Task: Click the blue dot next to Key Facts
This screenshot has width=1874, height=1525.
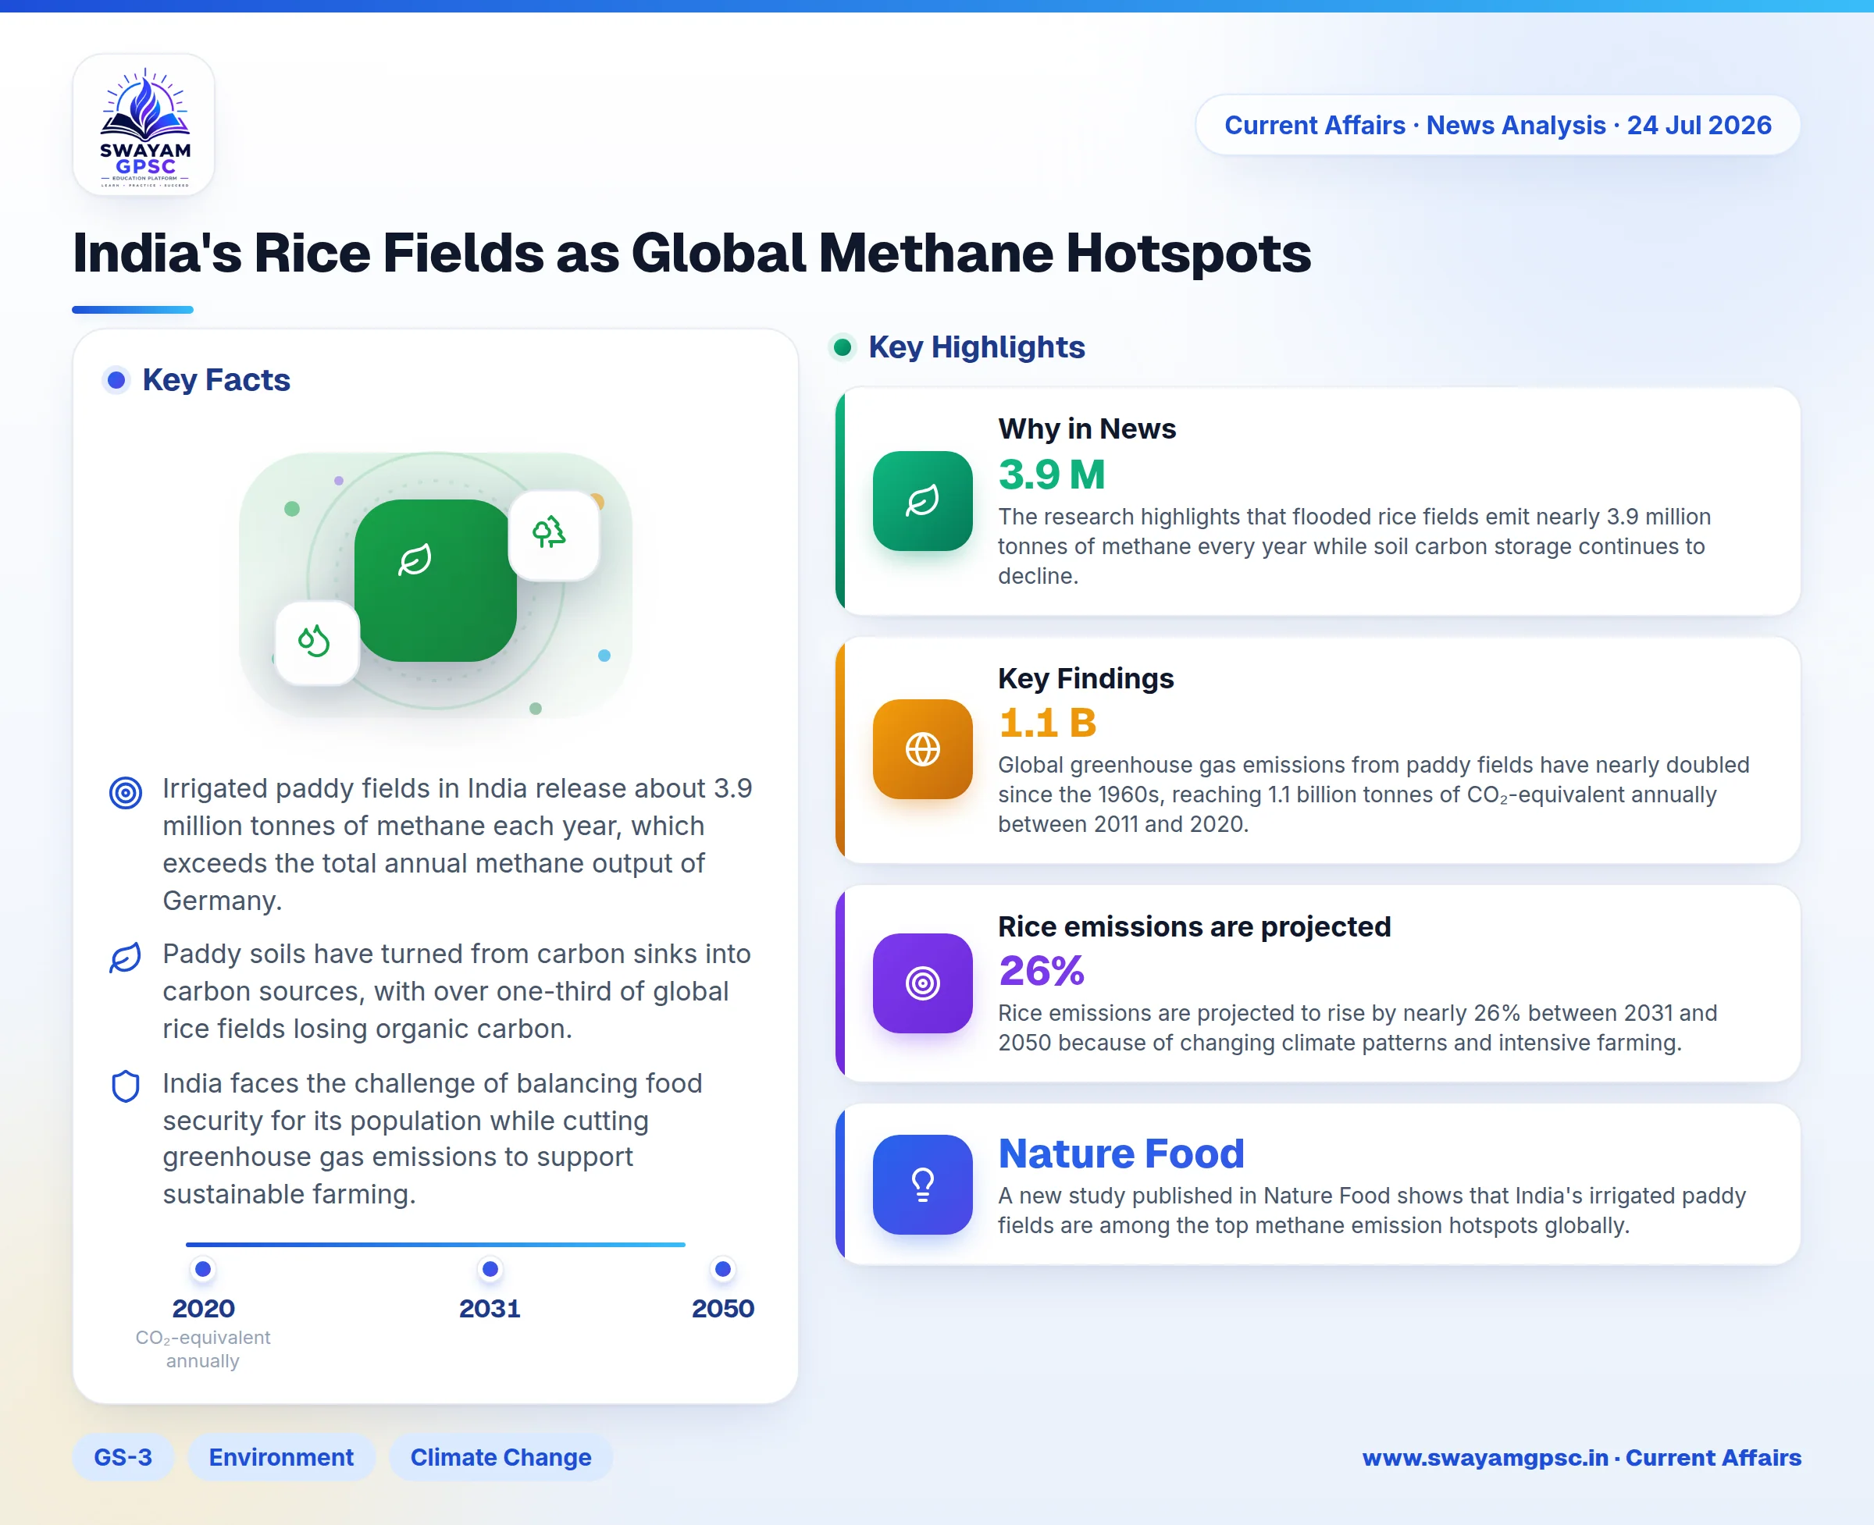Action: pyautogui.click(x=116, y=380)
